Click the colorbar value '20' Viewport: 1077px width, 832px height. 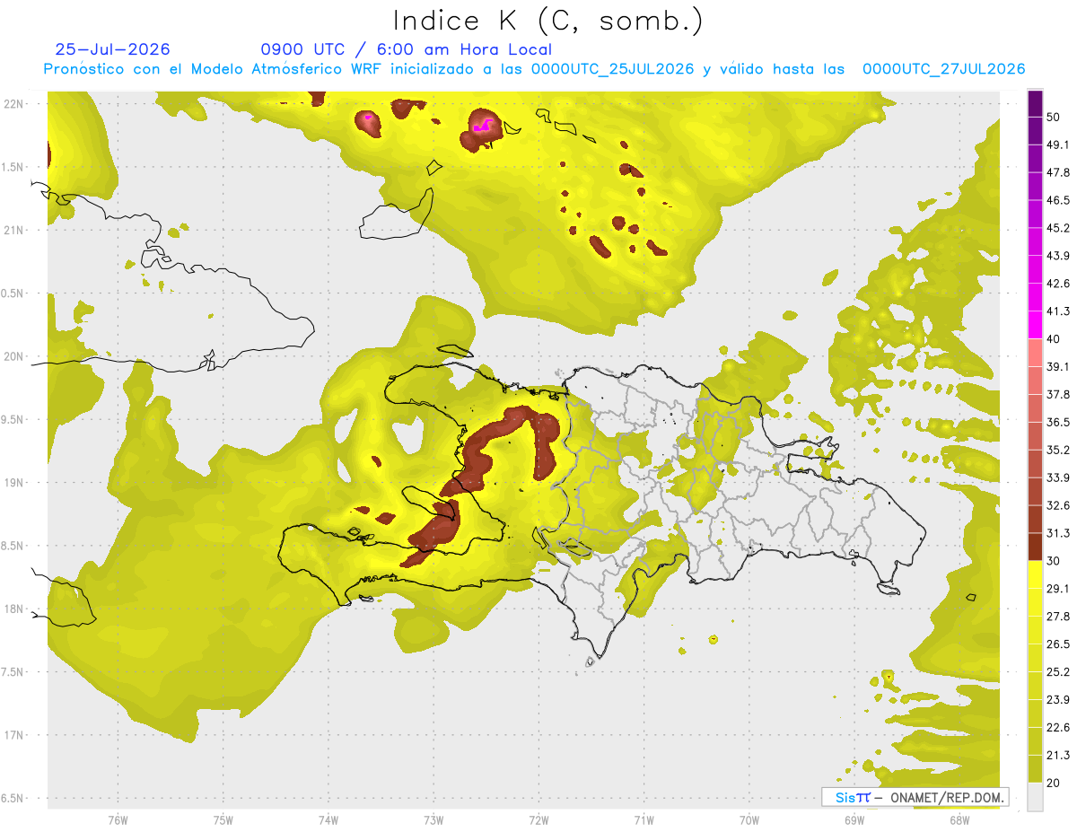coord(1054,784)
